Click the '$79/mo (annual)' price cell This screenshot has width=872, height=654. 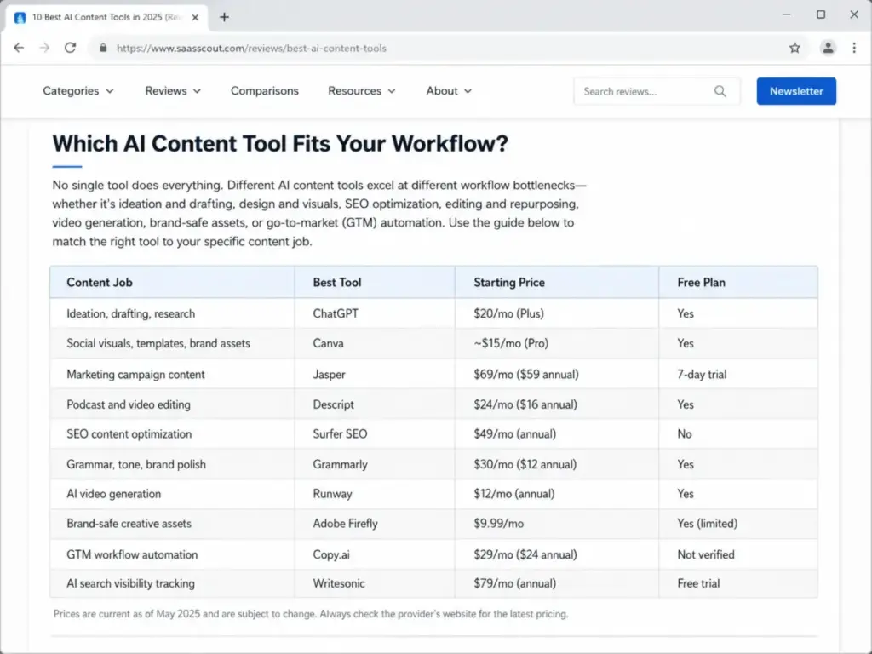coord(557,583)
